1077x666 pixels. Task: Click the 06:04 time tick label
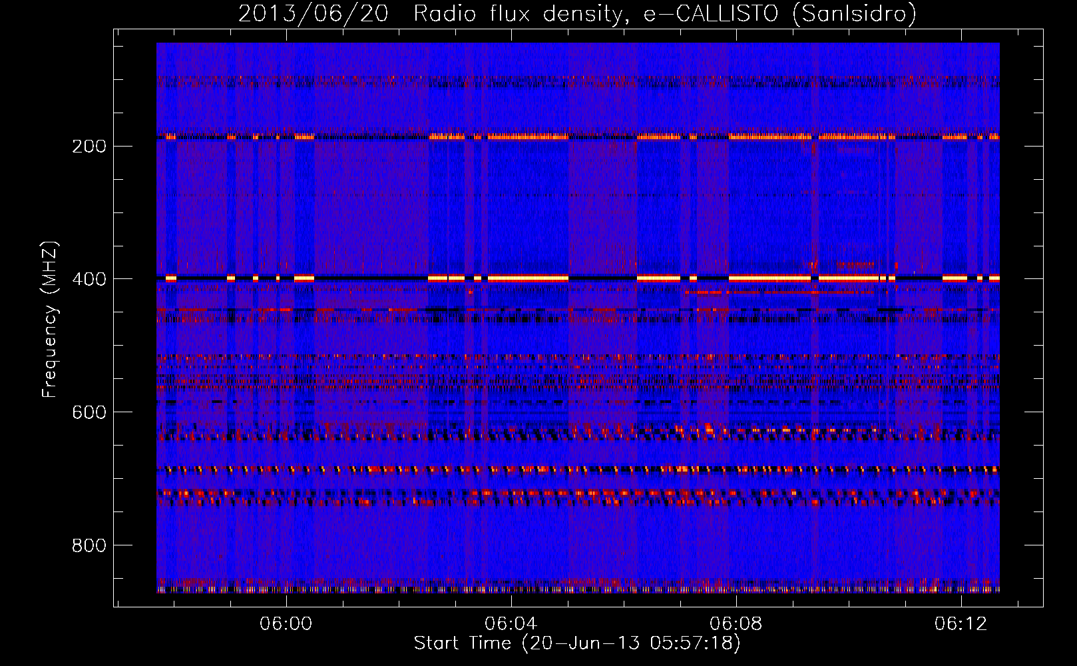(511, 623)
